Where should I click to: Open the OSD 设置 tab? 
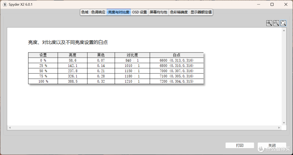(139, 12)
